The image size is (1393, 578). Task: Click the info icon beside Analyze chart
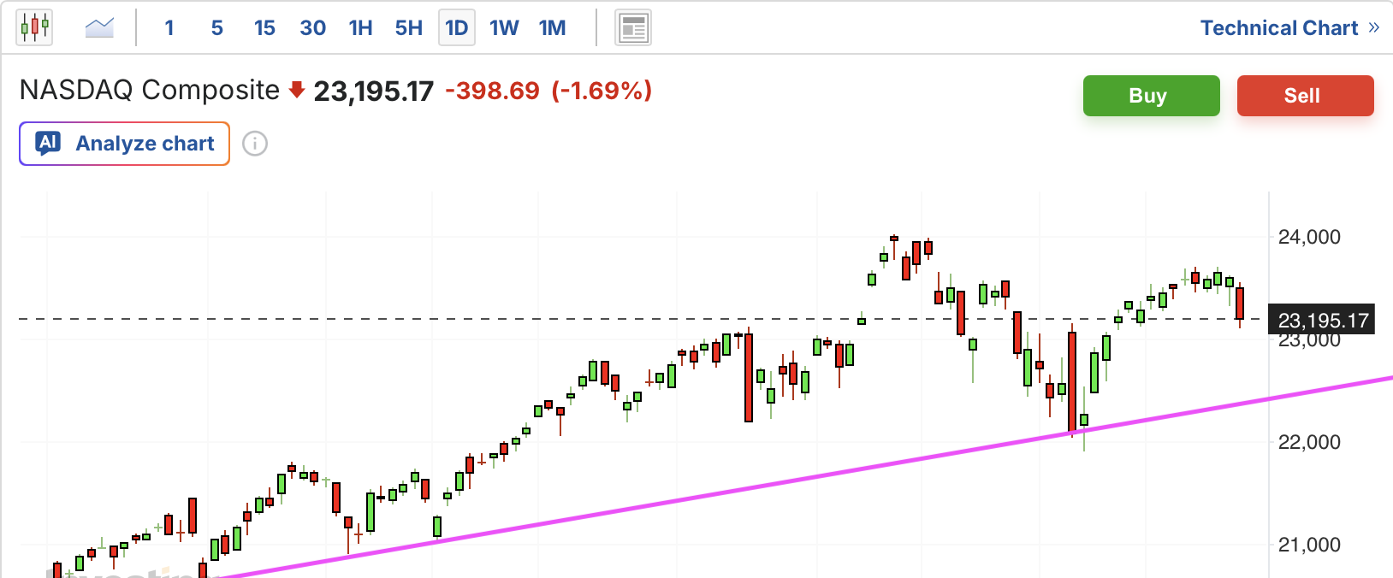255,144
